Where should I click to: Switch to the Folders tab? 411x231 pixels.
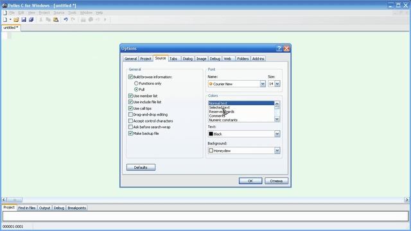[243, 58]
